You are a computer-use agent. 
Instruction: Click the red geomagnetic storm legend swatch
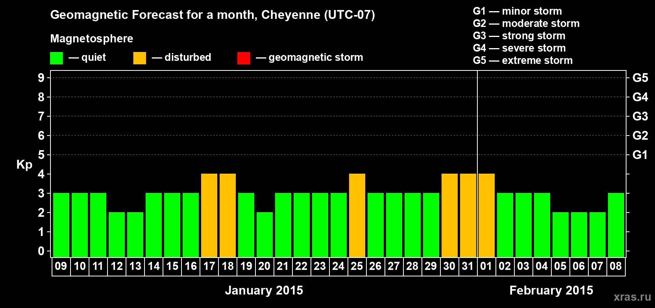[244, 58]
